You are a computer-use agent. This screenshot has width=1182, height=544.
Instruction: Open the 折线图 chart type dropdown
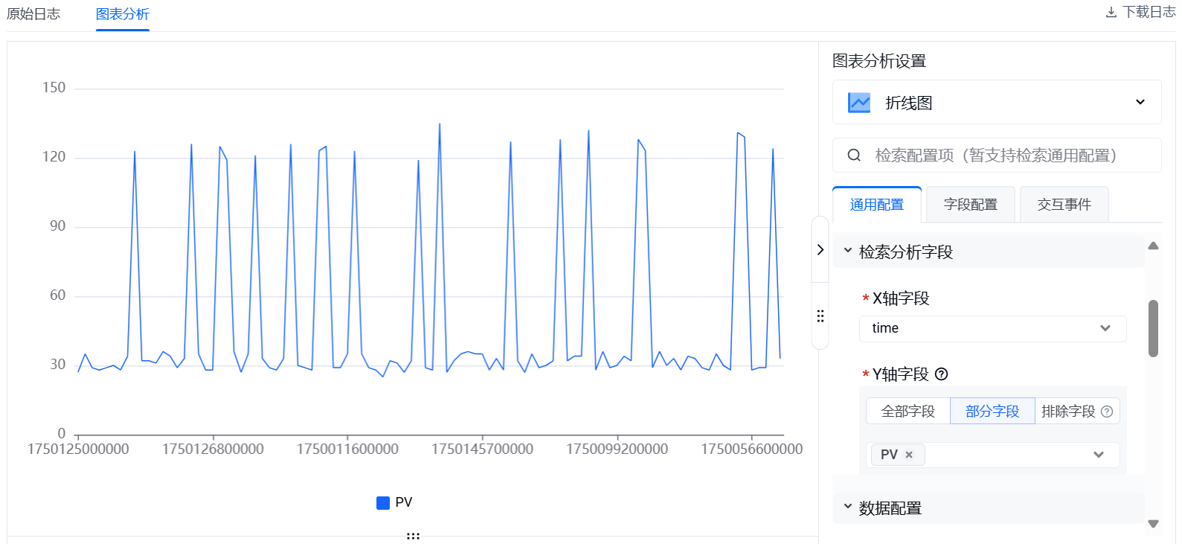(1139, 103)
